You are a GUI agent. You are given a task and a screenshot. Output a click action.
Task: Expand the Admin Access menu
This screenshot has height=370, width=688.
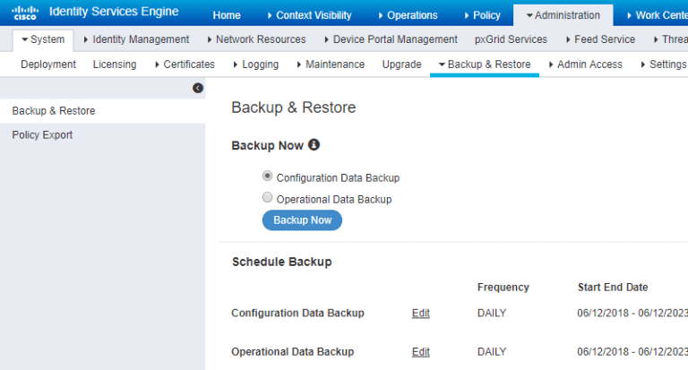[586, 65]
